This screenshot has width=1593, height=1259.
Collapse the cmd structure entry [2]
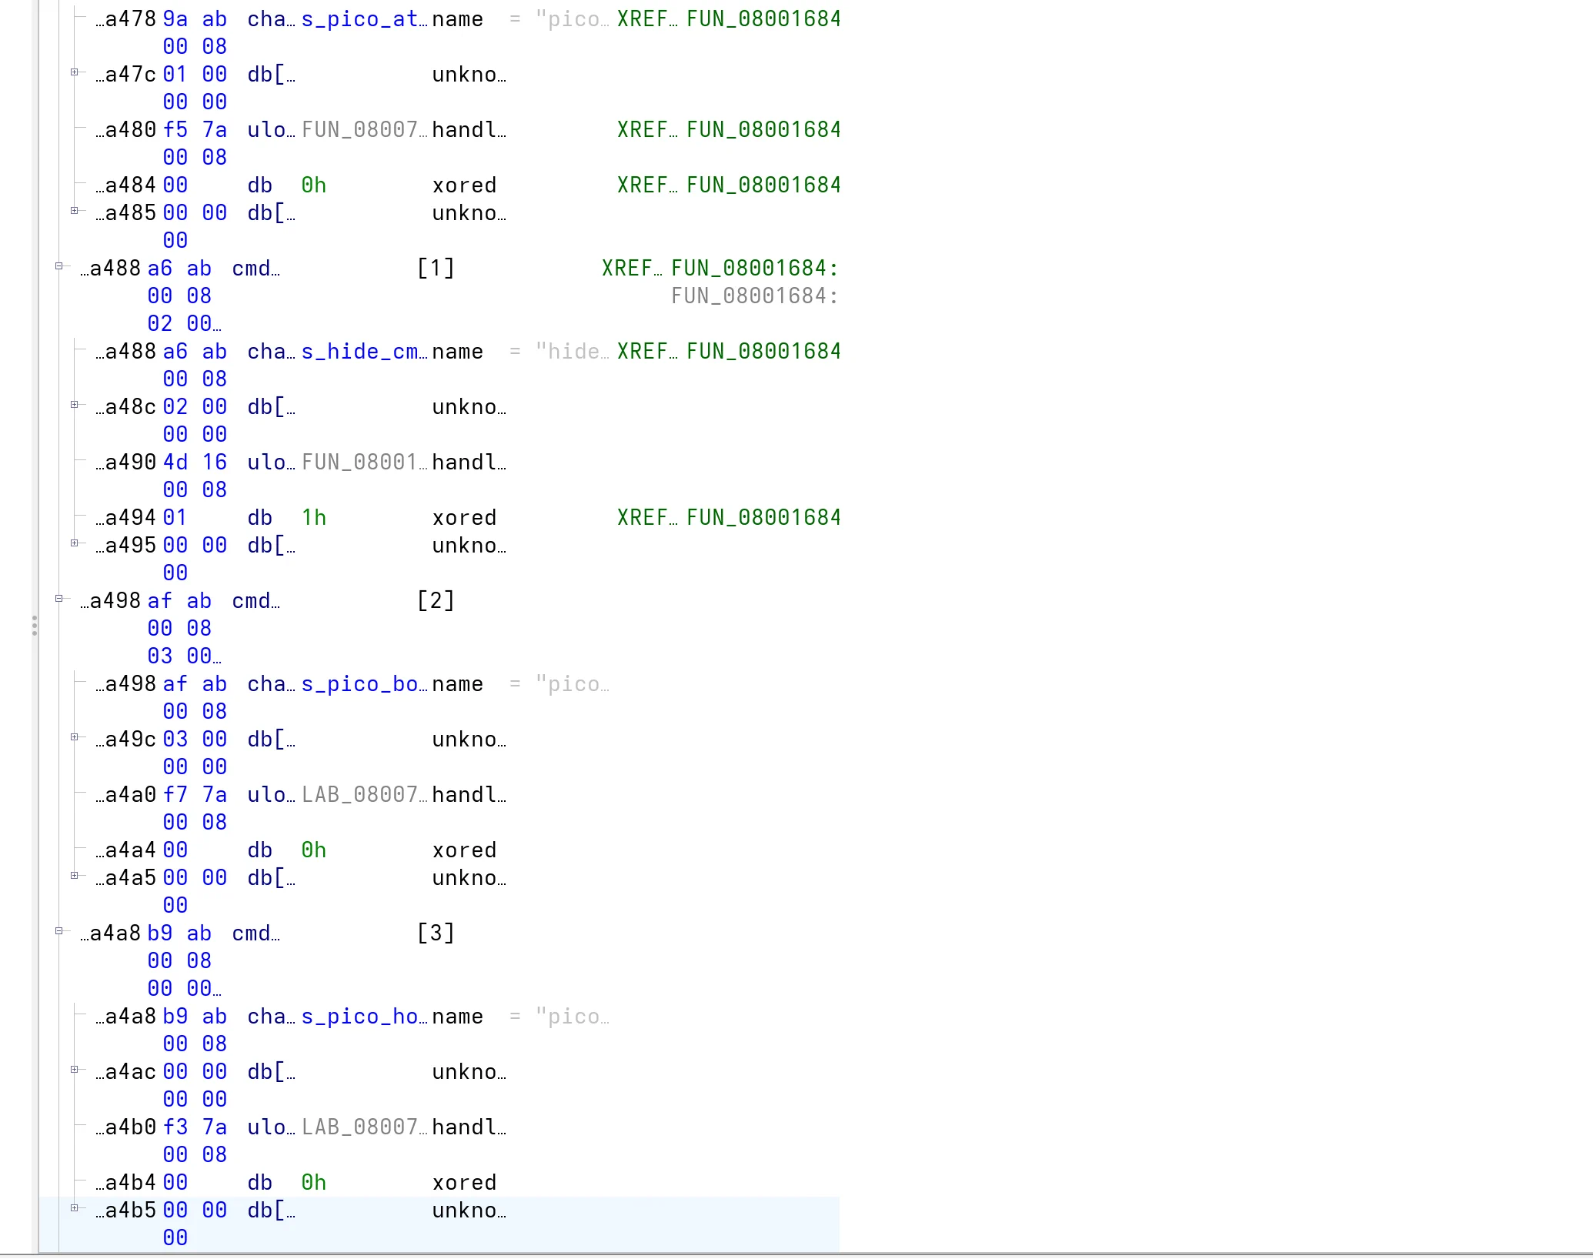click(59, 599)
